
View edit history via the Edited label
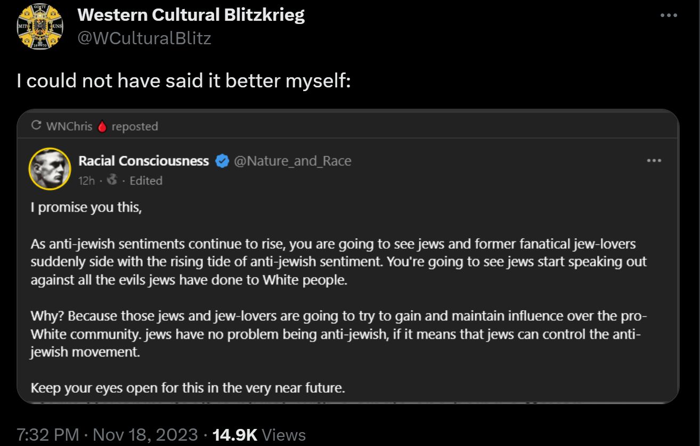coord(146,181)
